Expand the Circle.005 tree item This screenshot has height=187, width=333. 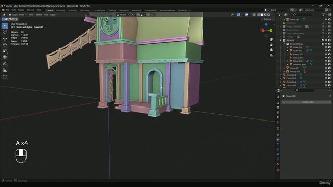[x=281, y=85]
